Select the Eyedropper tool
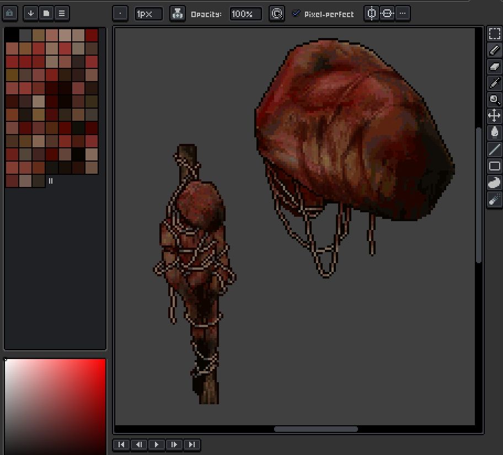Viewport: 503px width, 455px height. click(x=494, y=83)
